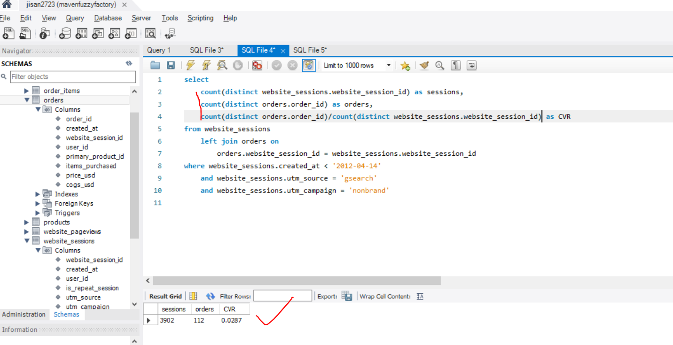Create a new SQL tab for queries
673x345 pixels.
8,33
